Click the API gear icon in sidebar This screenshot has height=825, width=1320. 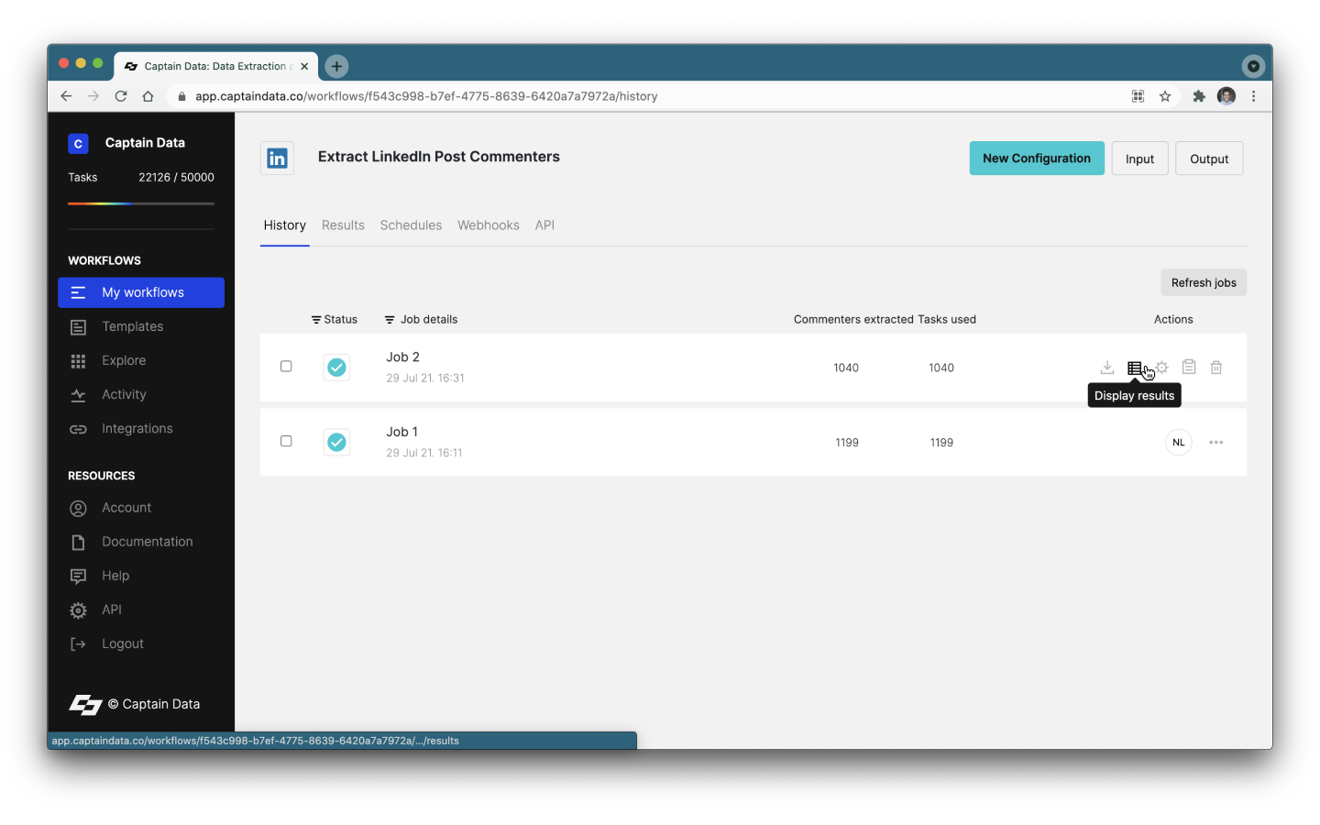click(x=79, y=610)
